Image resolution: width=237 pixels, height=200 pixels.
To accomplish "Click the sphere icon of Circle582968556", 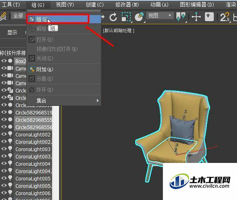I will coord(10,127).
